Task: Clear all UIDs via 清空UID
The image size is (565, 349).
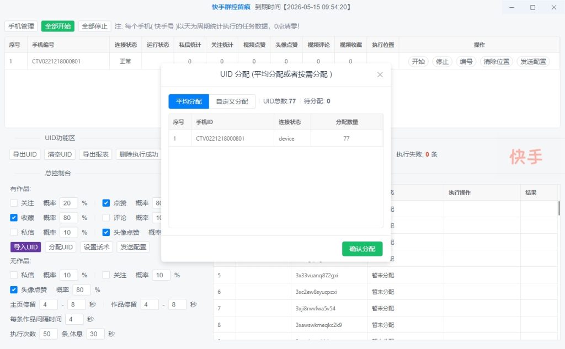Action: pyautogui.click(x=60, y=154)
